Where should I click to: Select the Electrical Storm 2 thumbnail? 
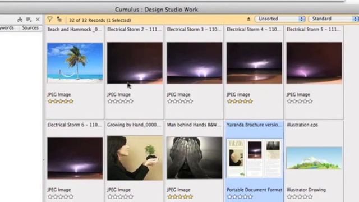coord(135,63)
